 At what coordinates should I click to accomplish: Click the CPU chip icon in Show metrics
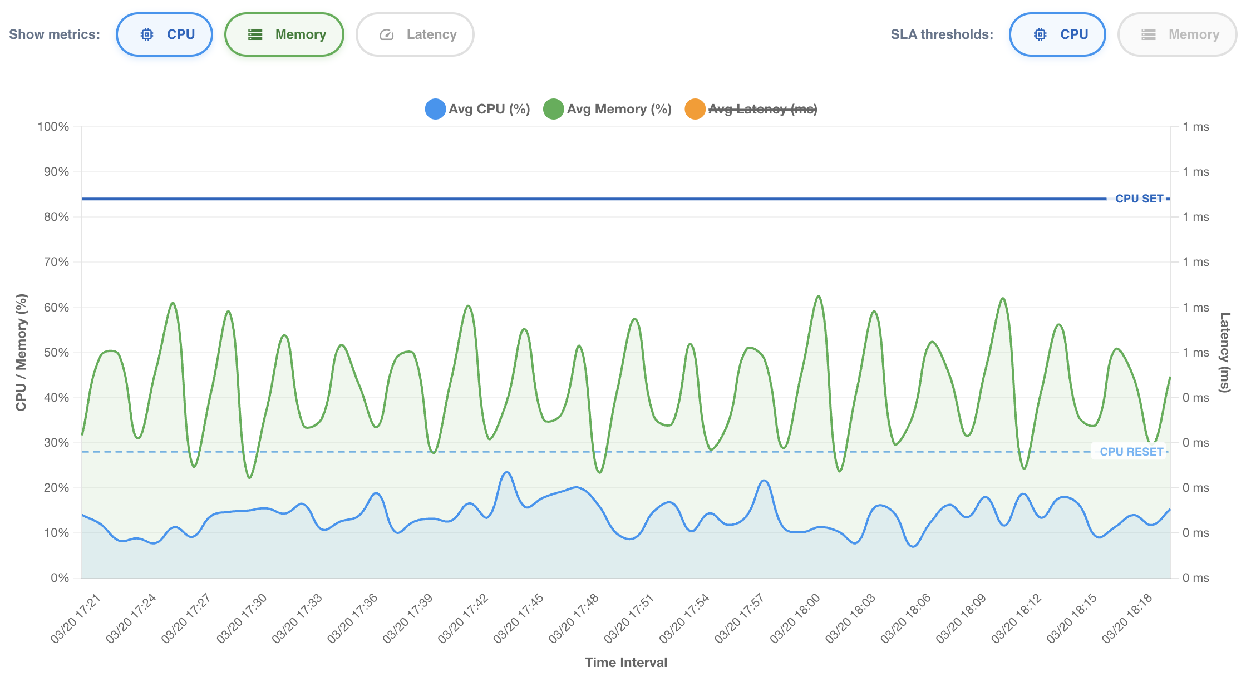147,34
